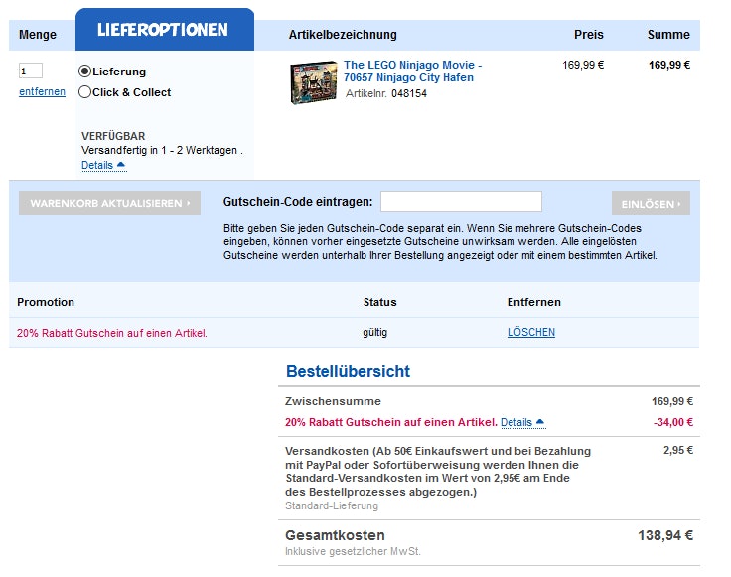Collapse the Details link under Verfügbar
The height and width of the screenshot is (577, 731).
point(97,165)
